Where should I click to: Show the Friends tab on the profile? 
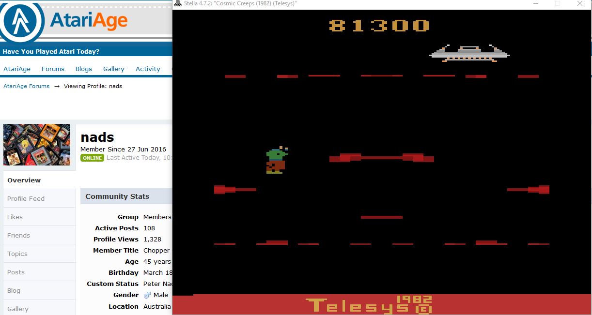click(x=19, y=235)
